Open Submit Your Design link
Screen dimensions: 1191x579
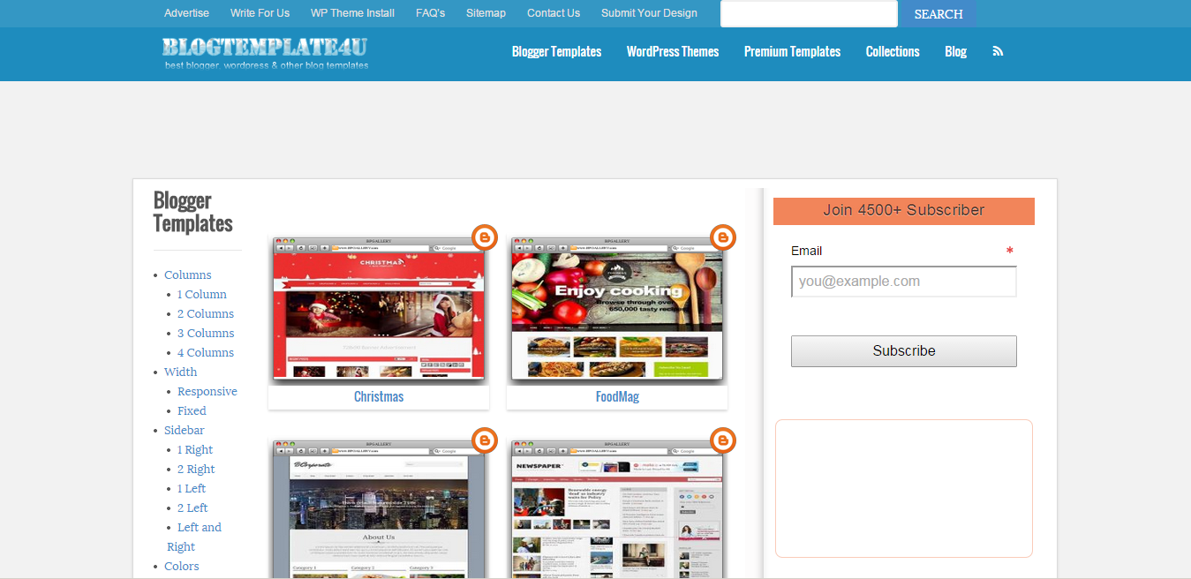(x=649, y=13)
